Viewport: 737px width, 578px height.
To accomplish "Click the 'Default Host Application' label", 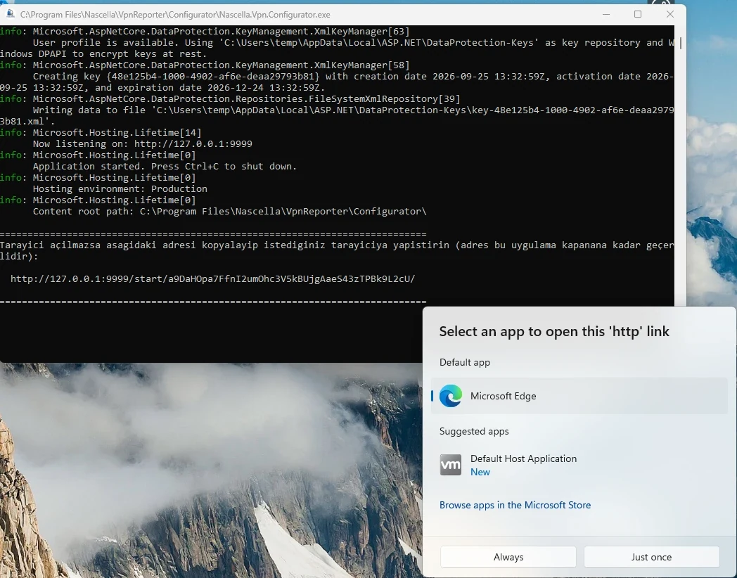I will coord(524,458).
